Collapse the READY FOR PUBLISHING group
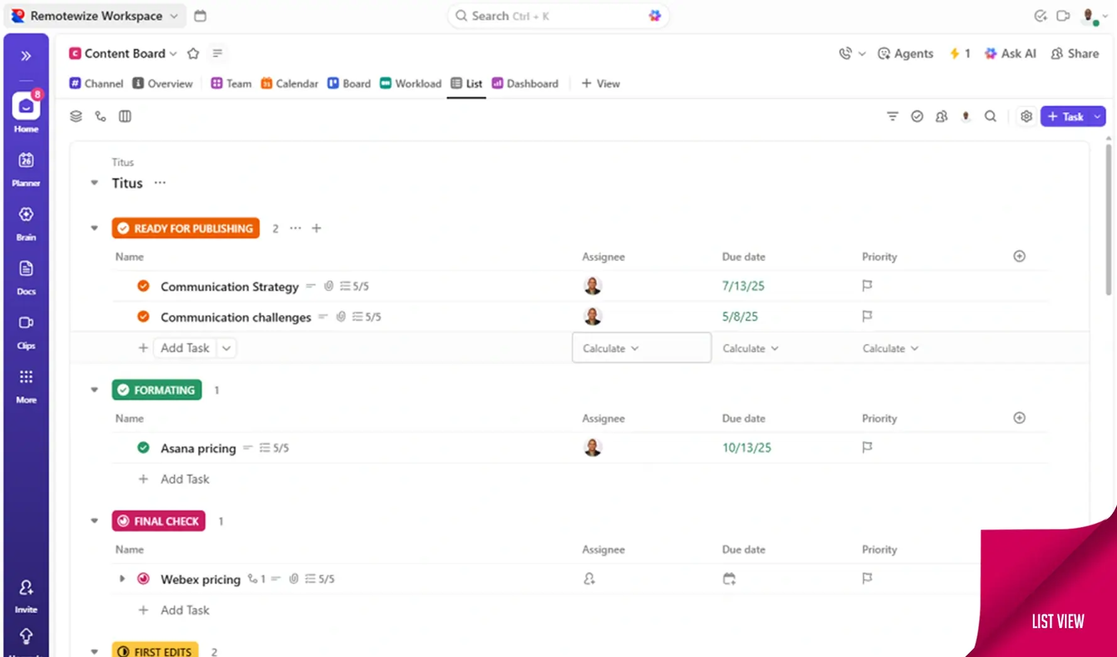 coord(94,228)
